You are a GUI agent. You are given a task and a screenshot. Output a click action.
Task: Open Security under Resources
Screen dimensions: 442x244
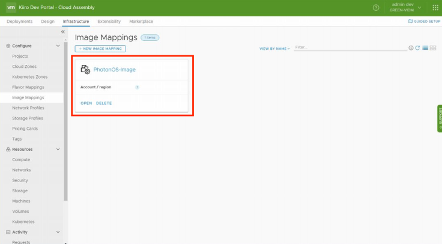coord(20,180)
